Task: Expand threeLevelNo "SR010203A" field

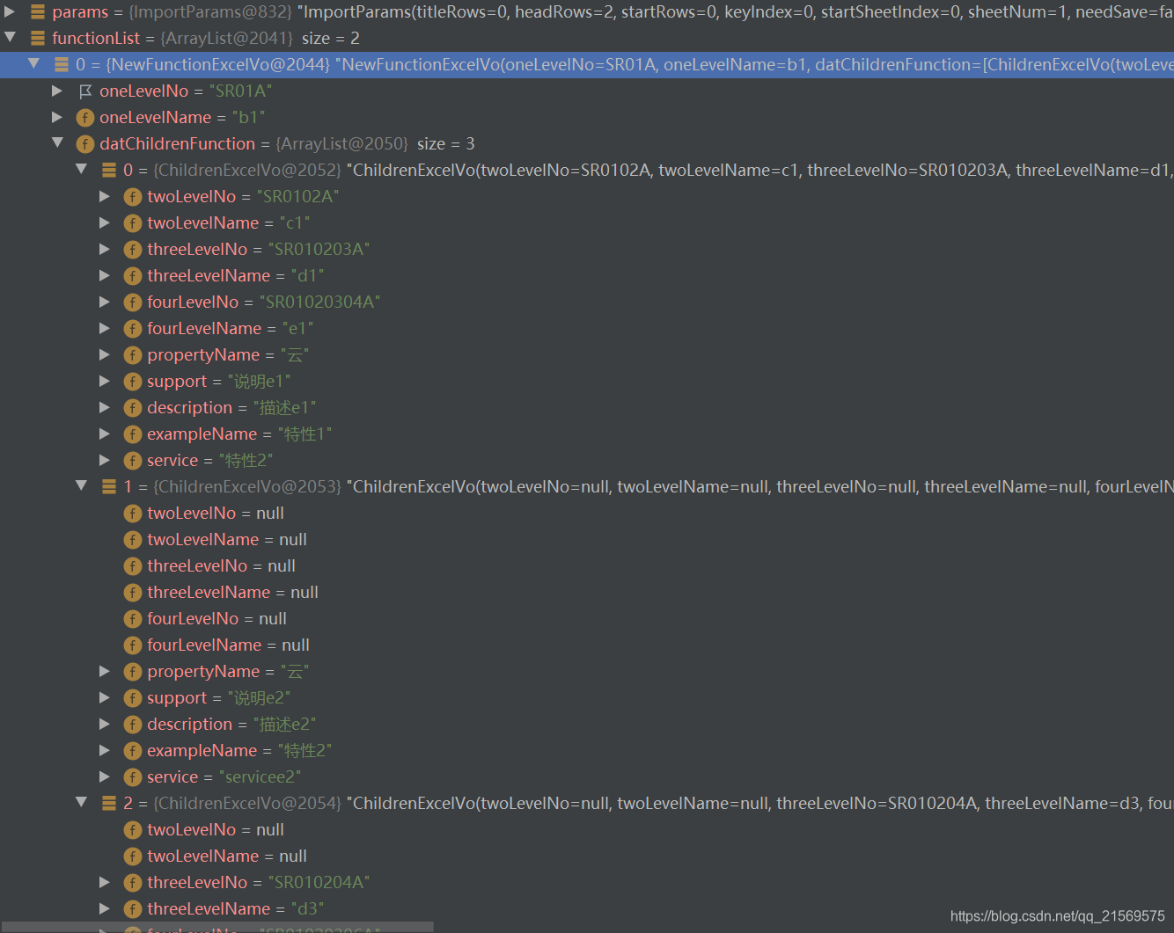Action: click(x=105, y=249)
